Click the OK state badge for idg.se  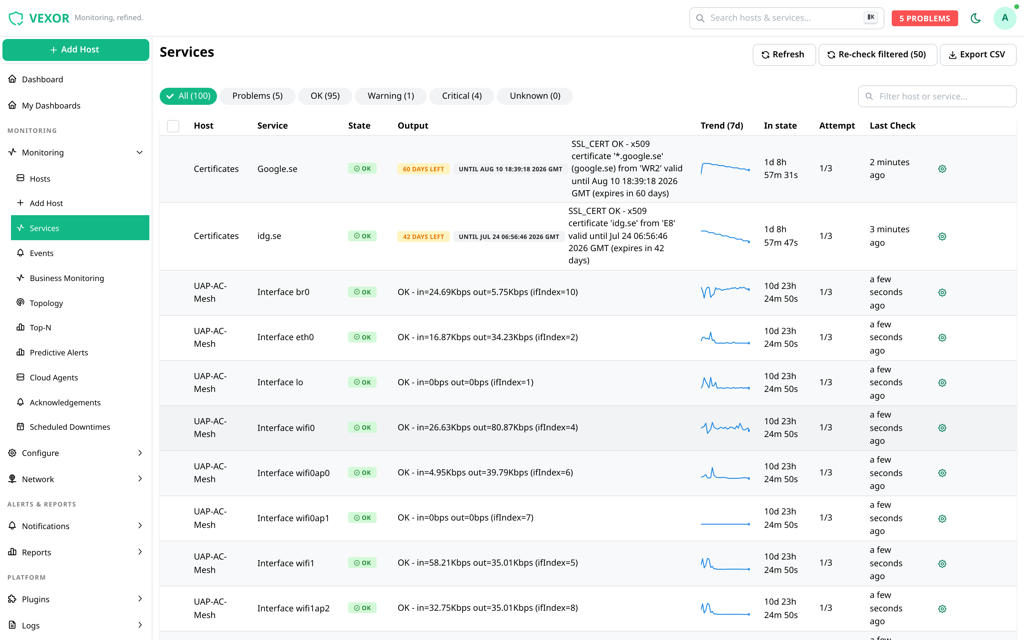[x=362, y=236]
